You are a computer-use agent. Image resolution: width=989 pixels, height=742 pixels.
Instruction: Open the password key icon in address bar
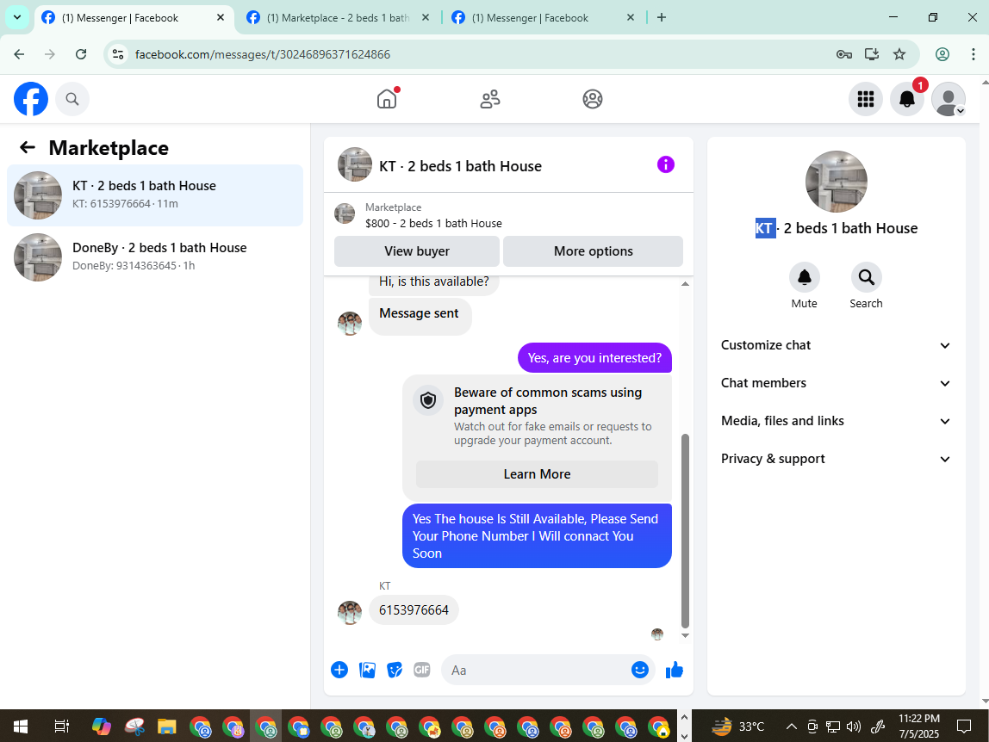pos(844,54)
